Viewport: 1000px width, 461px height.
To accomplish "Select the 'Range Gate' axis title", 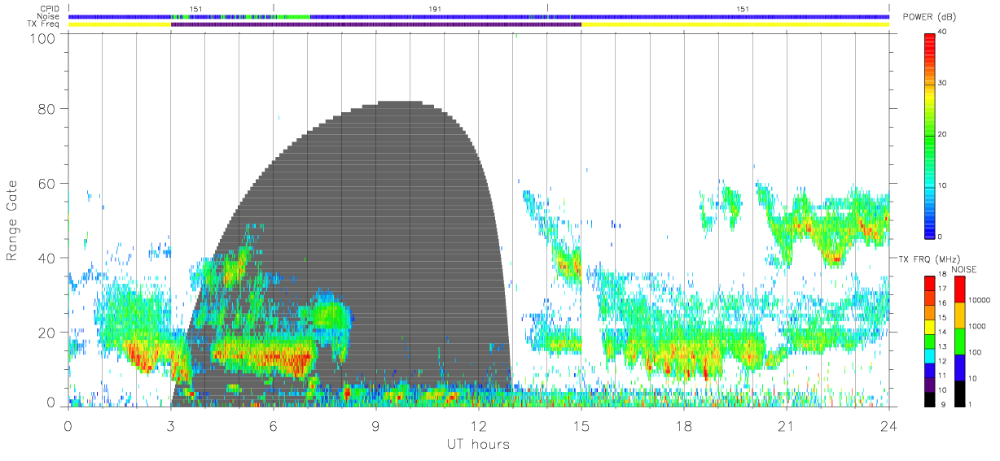I will [13, 220].
